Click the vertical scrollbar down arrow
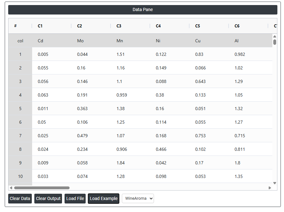 click(275, 183)
